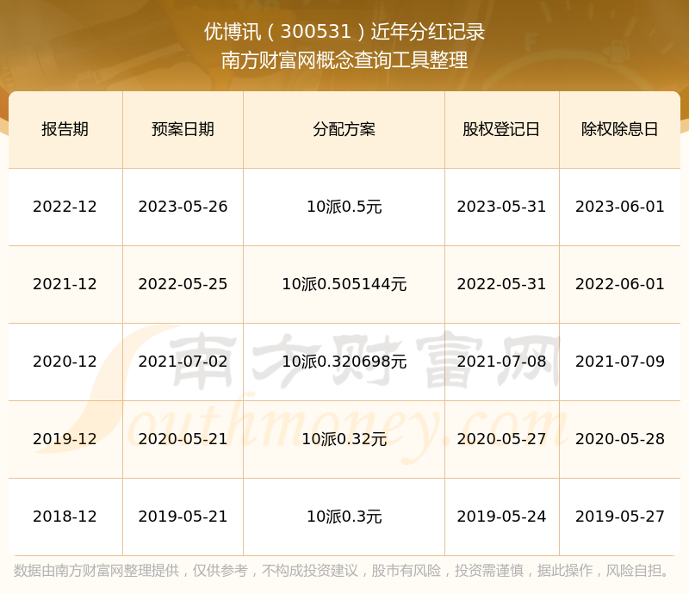Click proposal date 2021-07-02
The image size is (689, 594).
coord(183,362)
